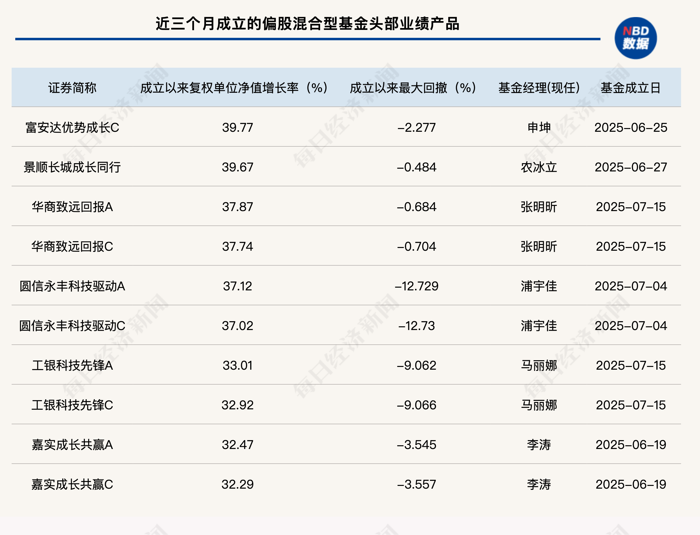700x535 pixels.
Task: Click fund manager name 农冰立
Action: 539,167
